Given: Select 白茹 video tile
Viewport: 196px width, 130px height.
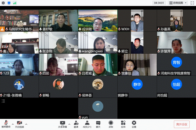Looking at the screenshot, I should (x=58, y=65).
